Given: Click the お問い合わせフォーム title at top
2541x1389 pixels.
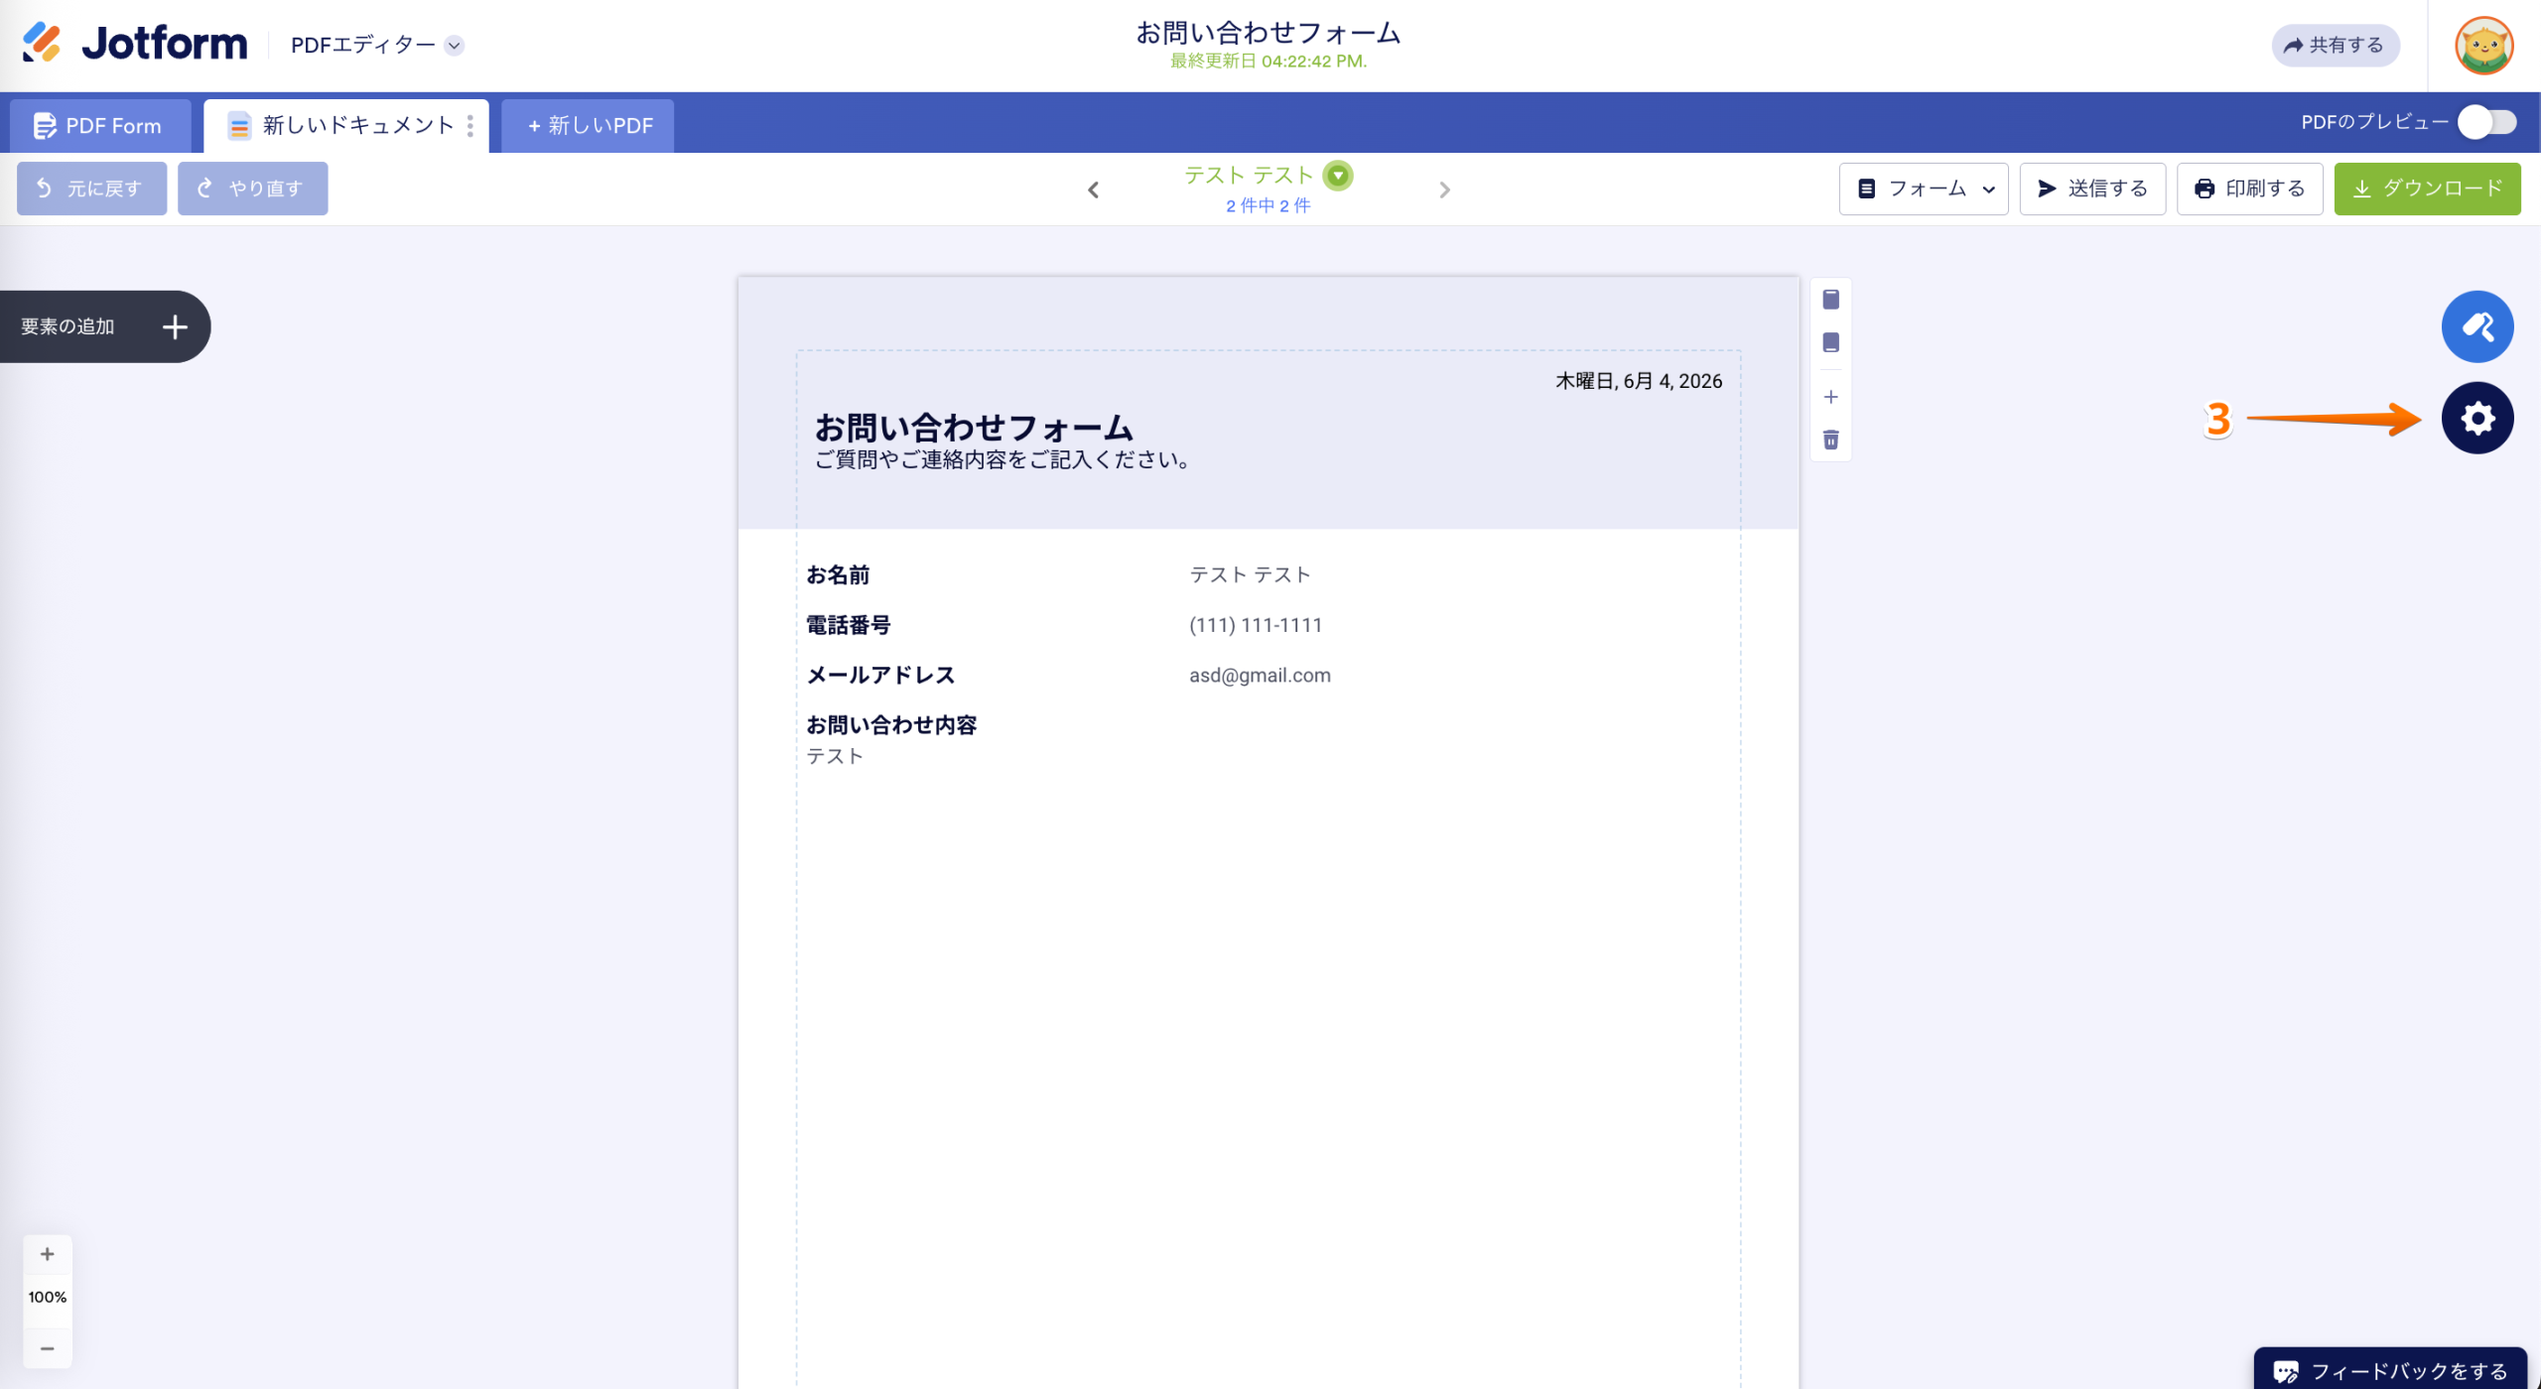Looking at the screenshot, I should (1268, 33).
